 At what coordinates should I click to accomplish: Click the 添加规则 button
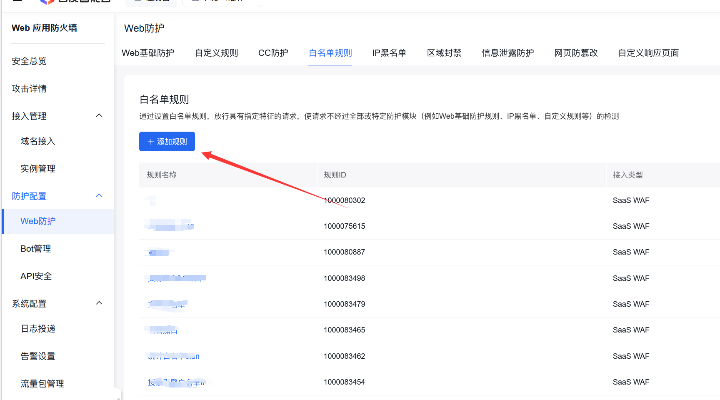167,141
